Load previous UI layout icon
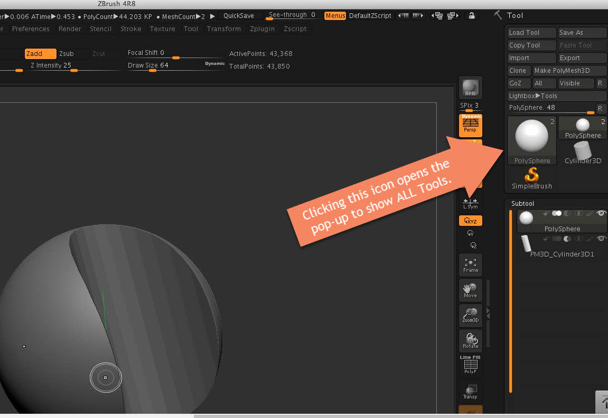Viewport: 608px width, 418px height. pos(436,16)
